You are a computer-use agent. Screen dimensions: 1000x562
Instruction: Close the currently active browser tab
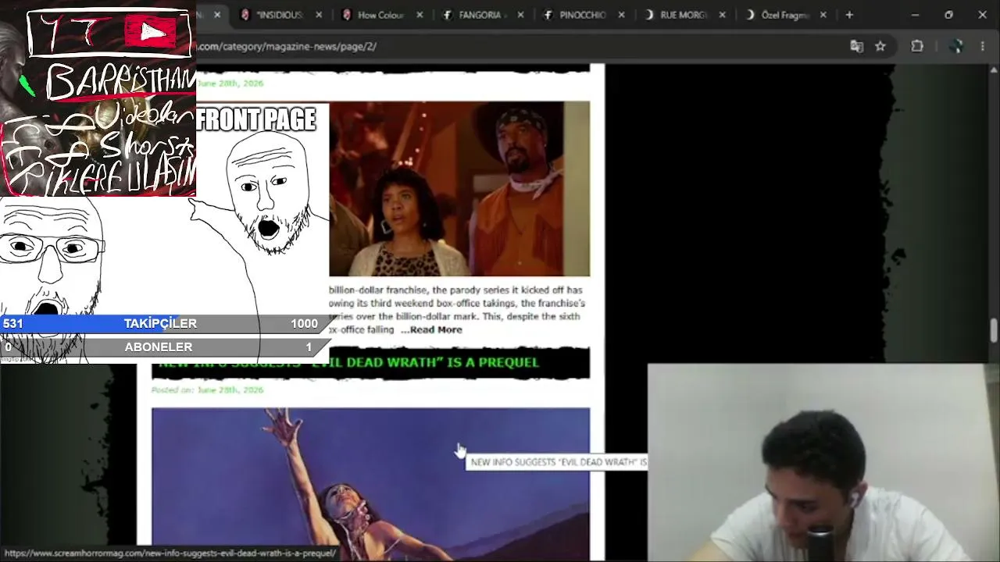tap(217, 15)
